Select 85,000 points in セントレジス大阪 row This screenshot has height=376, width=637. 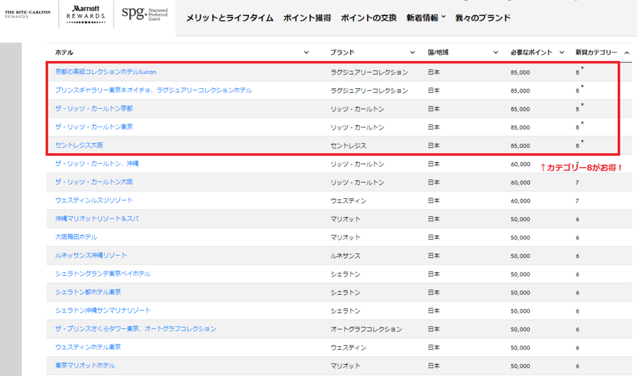tap(521, 145)
